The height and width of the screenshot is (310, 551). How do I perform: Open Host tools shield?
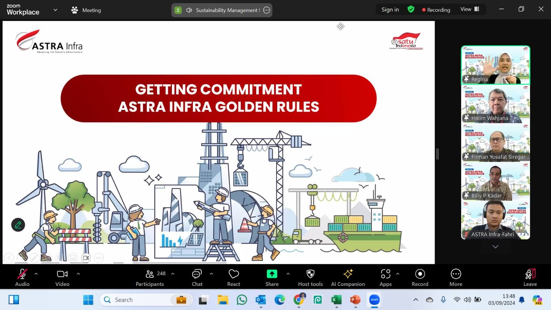tap(310, 277)
